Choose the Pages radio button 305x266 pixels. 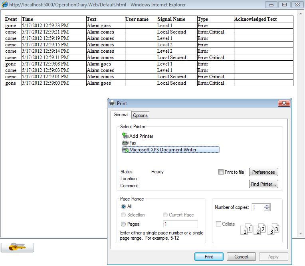123,224
